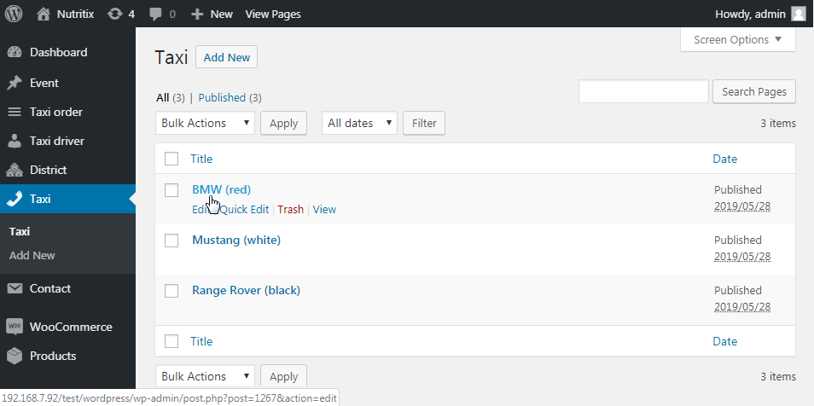Image resolution: width=814 pixels, height=406 pixels.
Task: Click the WooCommerce Woo icon
Action: click(15, 327)
